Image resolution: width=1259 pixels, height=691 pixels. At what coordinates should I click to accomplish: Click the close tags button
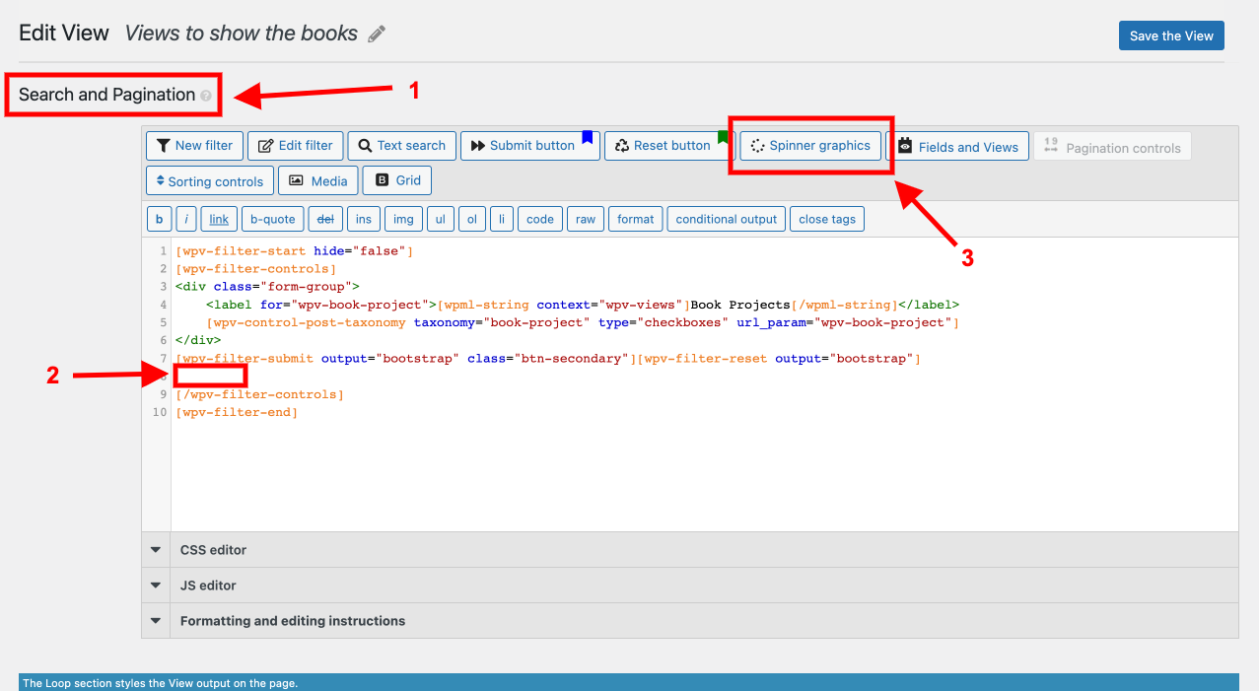tap(827, 219)
